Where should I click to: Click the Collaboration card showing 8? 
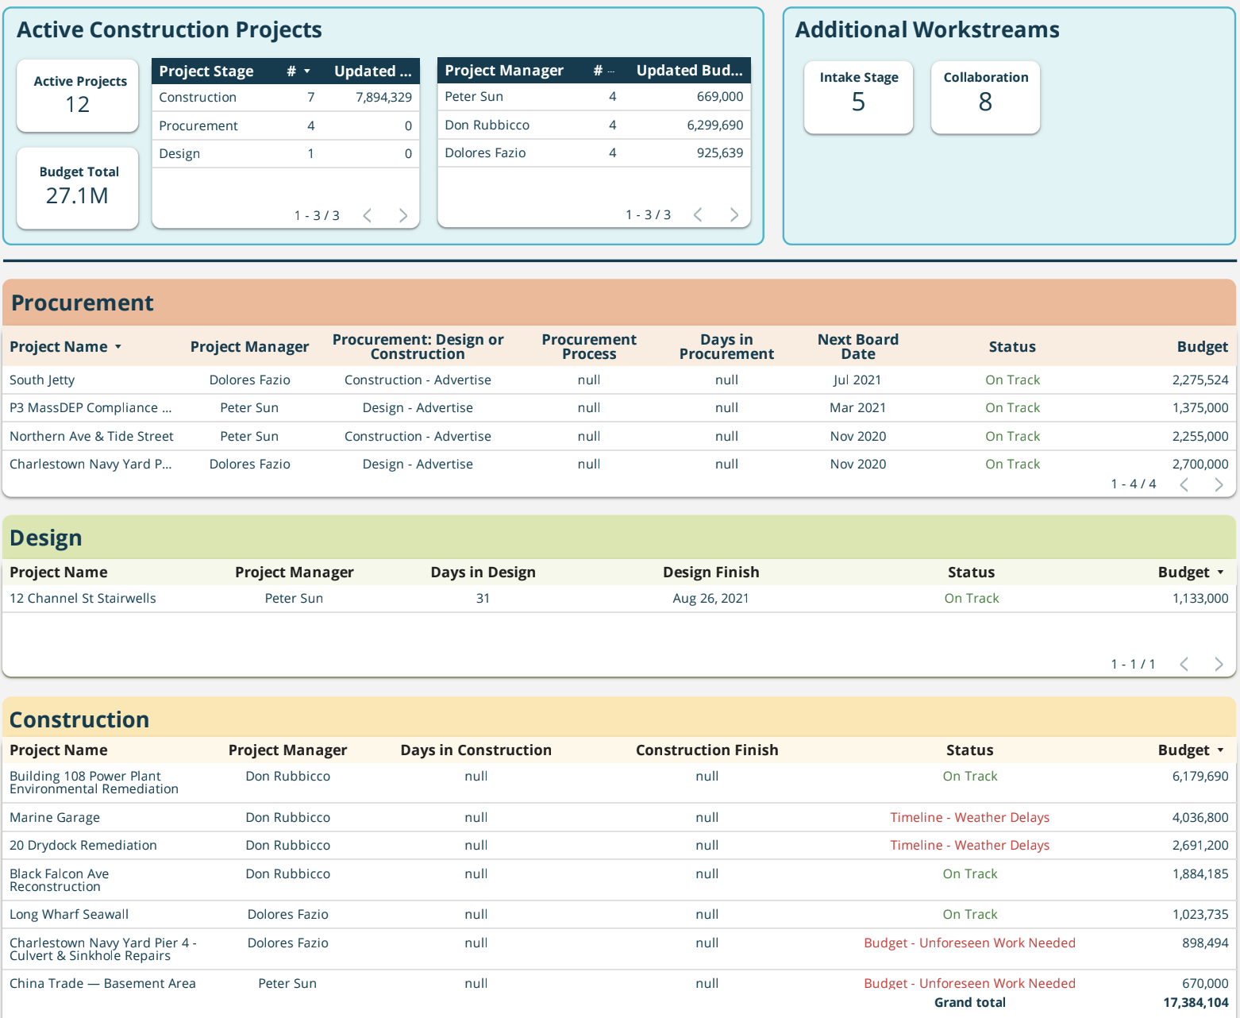click(x=985, y=97)
